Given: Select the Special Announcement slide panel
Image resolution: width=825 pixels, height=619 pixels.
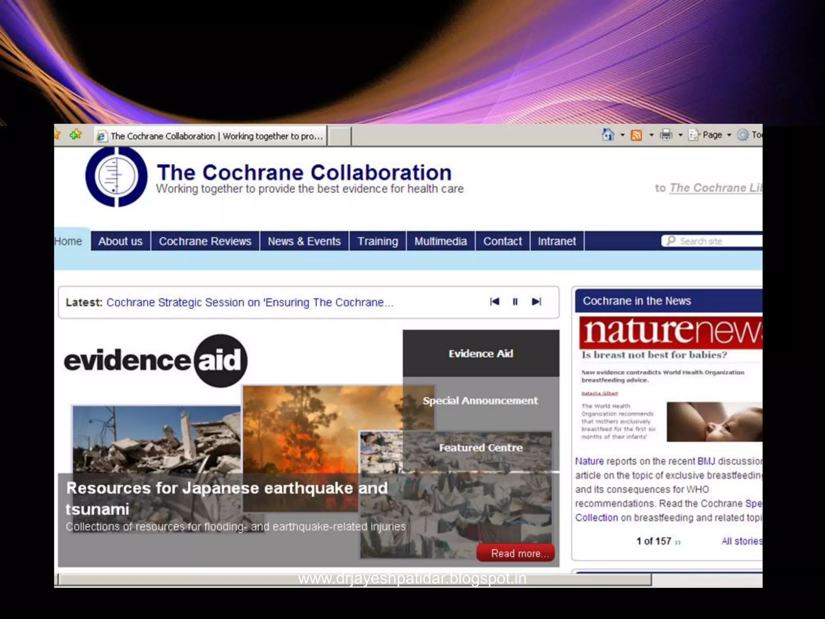Looking at the screenshot, I should (480, 401).
